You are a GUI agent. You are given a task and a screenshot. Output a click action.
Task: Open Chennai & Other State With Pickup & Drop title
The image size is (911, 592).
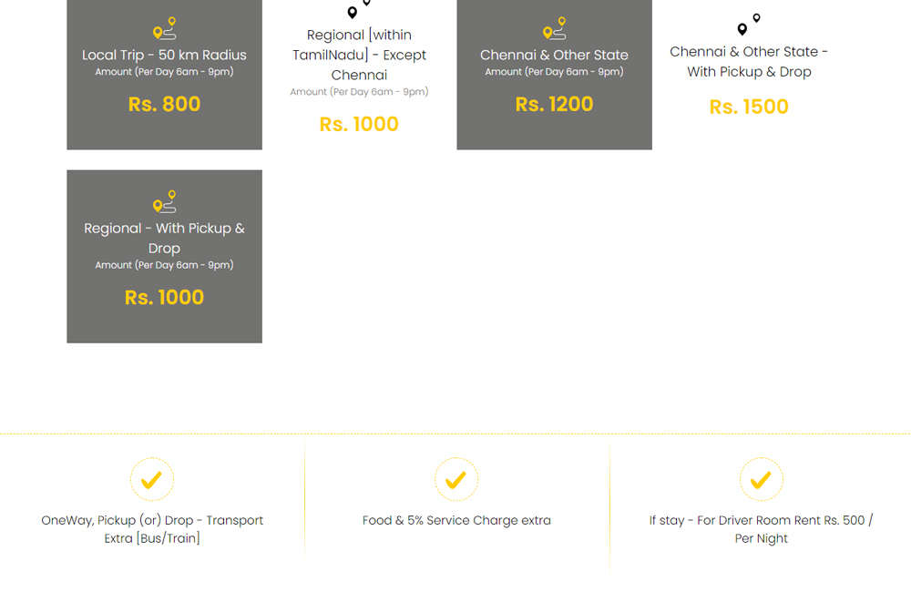click(x=749, y=62)
